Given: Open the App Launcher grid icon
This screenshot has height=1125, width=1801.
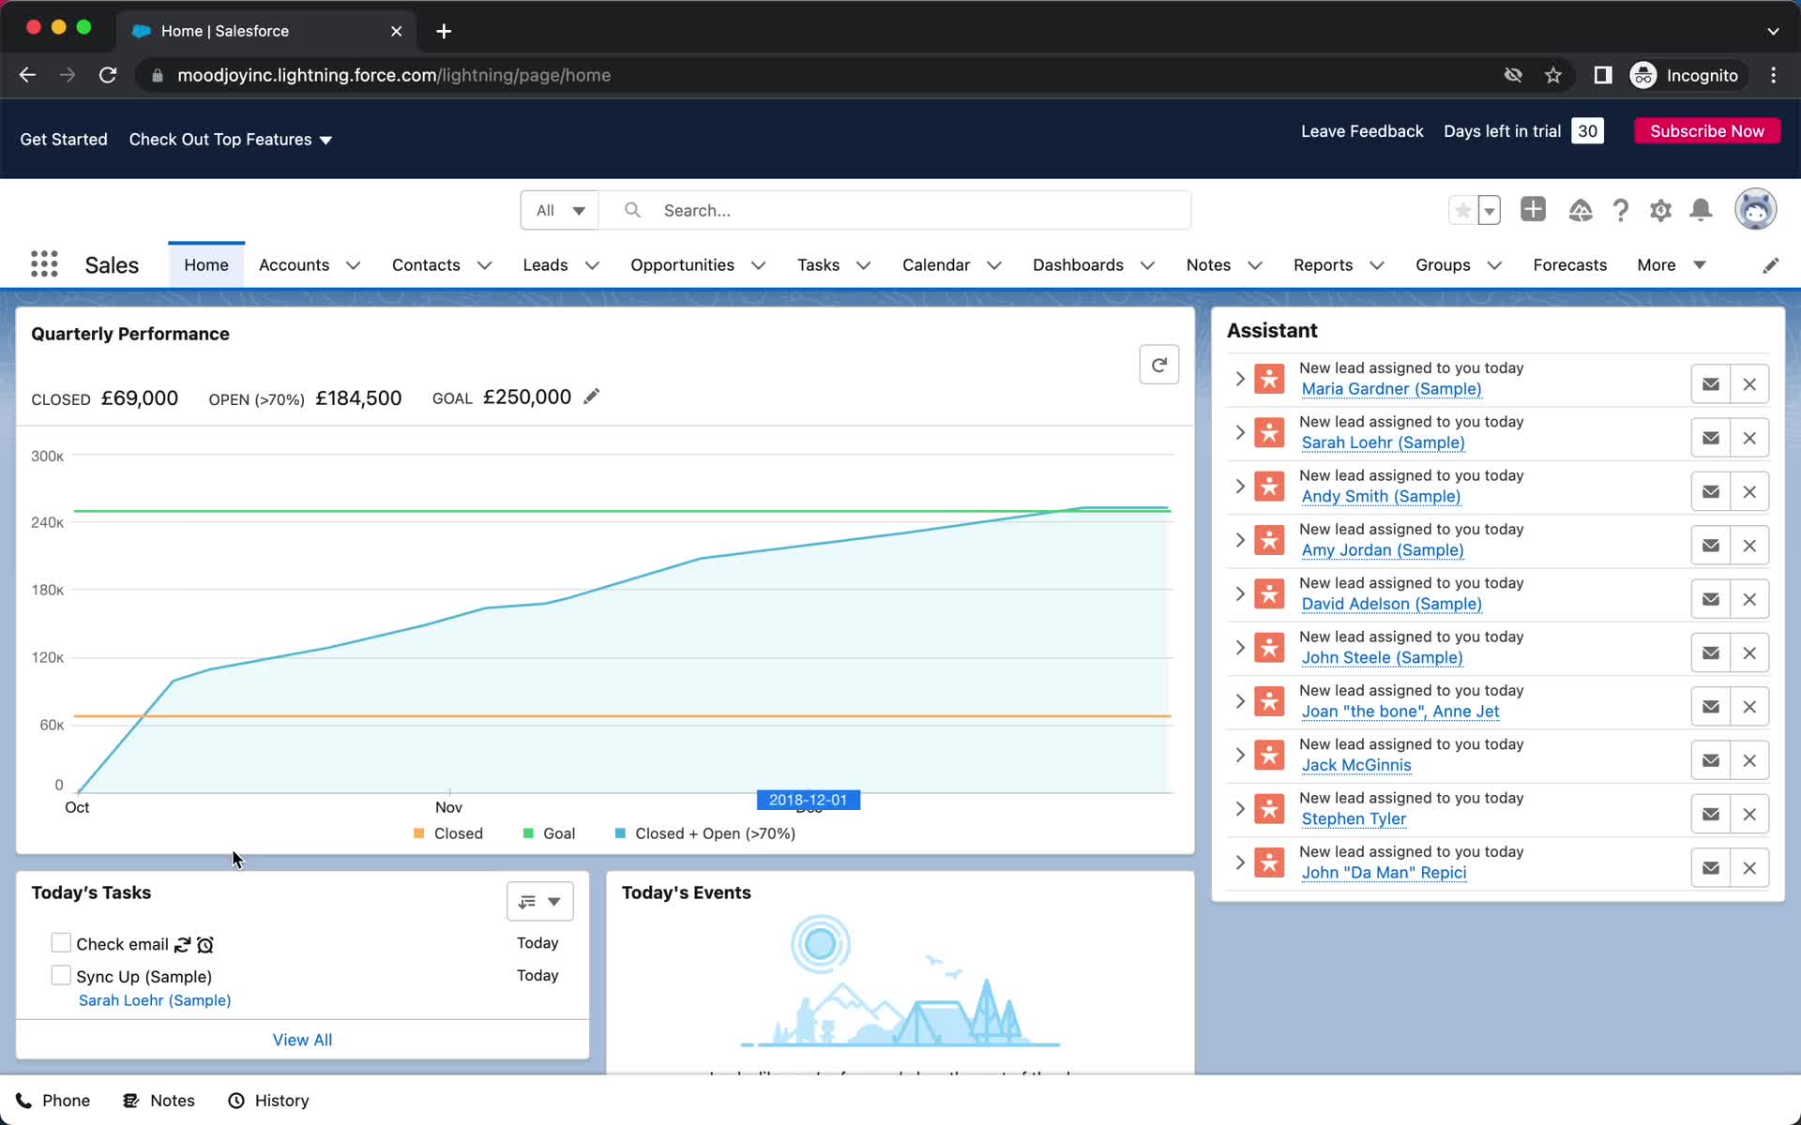Looking at the screenshot, I should (44, 264).
